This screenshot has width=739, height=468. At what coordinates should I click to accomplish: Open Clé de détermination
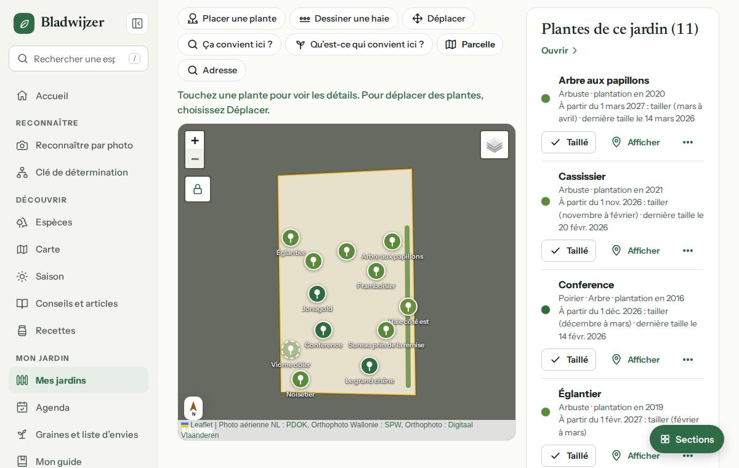click(x=78, y=172)
